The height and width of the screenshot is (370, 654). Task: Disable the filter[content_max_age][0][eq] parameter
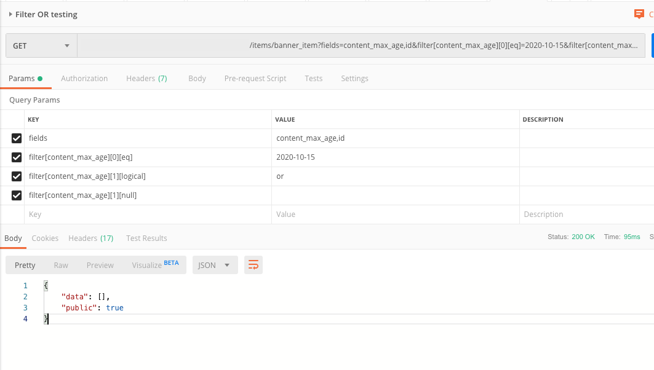(x=16, y=157)
